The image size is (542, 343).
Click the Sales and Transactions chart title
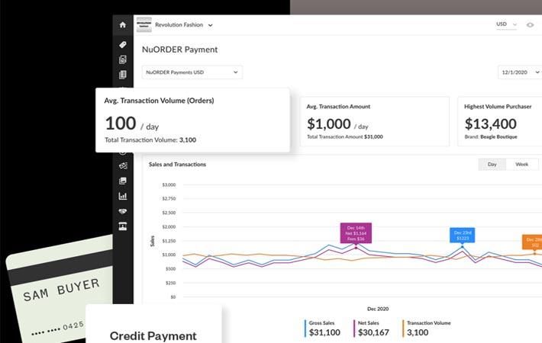point(177,164)
